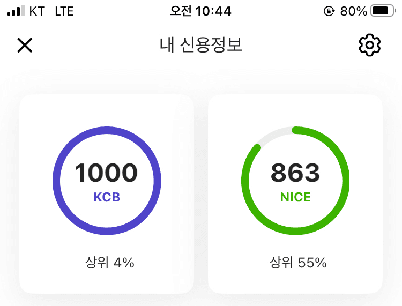Tap the rotation lock status icon
Image resolution: width=402 pixels, height=306 pixels.
(329, 11)
